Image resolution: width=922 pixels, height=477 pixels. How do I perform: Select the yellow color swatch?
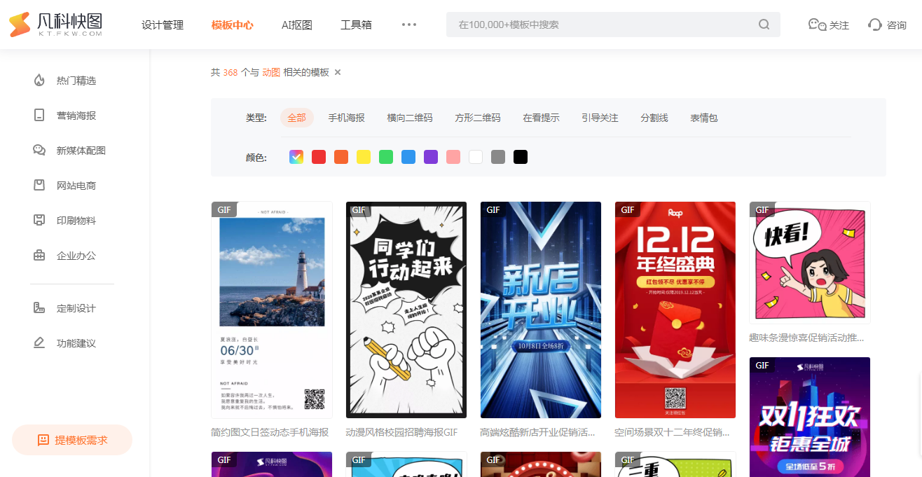click(x=364, y=157)
